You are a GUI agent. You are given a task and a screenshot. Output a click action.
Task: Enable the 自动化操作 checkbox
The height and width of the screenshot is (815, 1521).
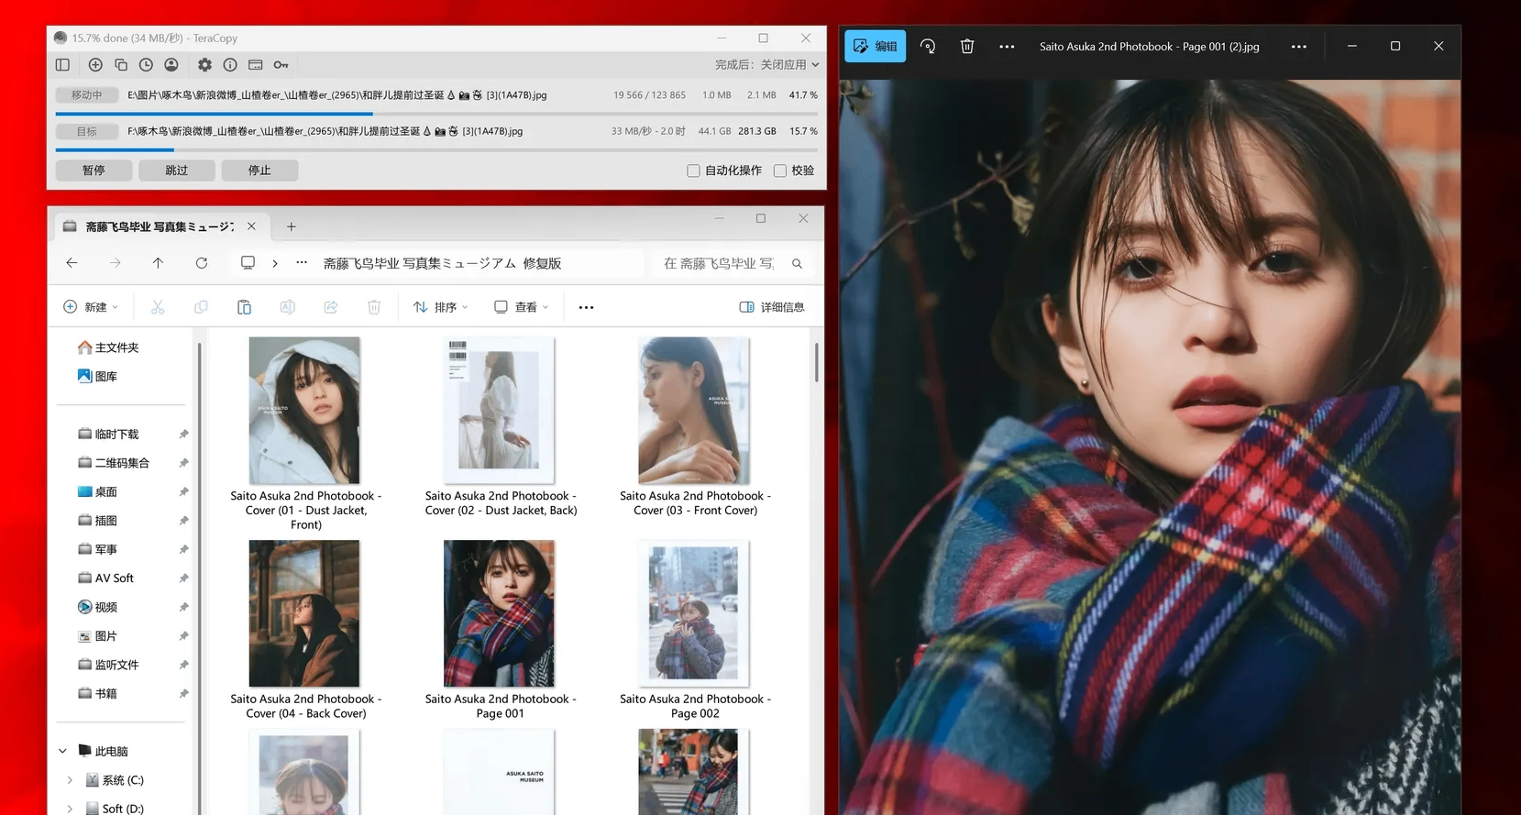693,171
